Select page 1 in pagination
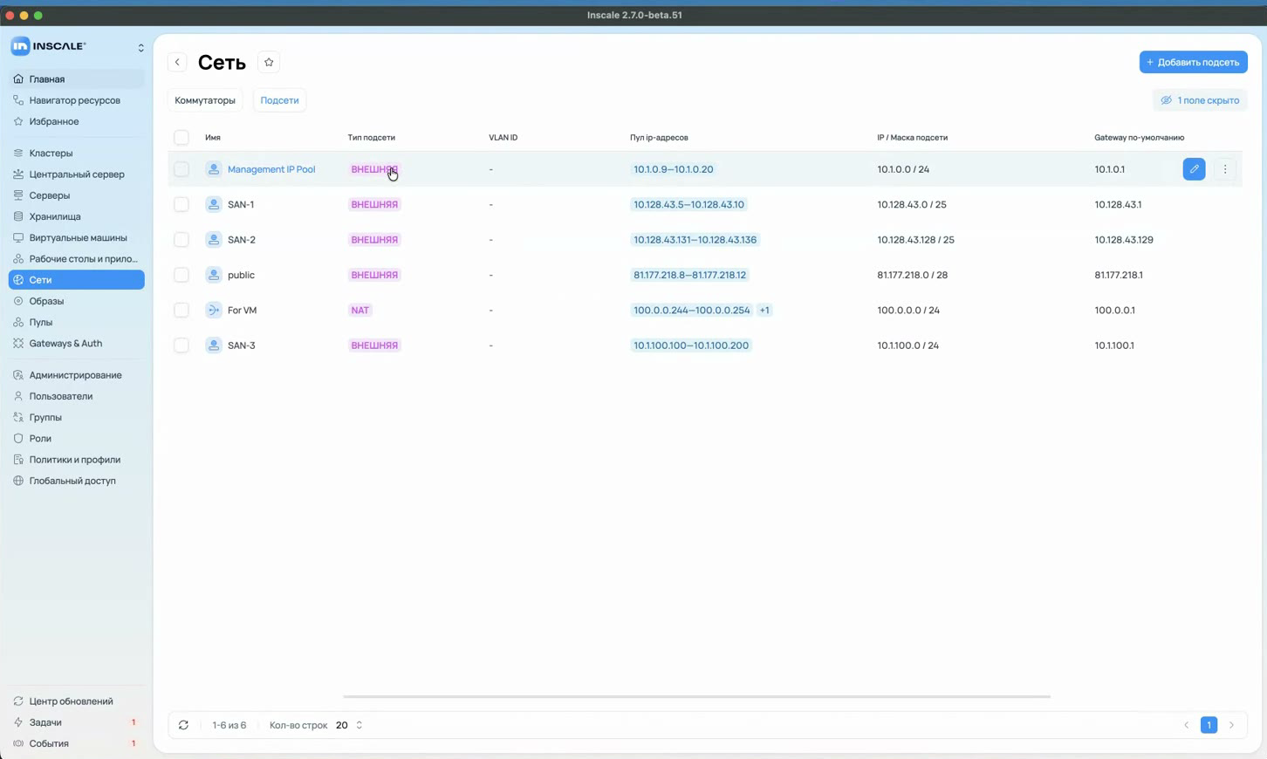The height and width of the screenshot is (759, 1267). pos(1209,725)
